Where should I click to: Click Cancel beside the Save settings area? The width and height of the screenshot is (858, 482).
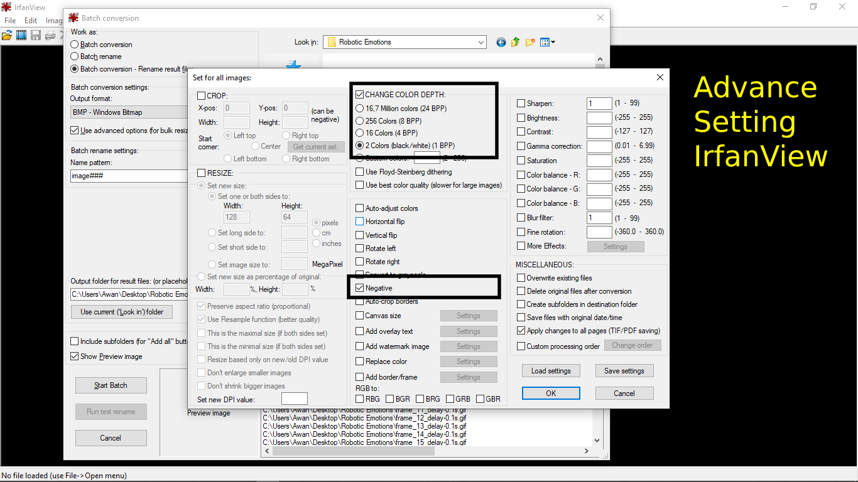tap(624, 394)
